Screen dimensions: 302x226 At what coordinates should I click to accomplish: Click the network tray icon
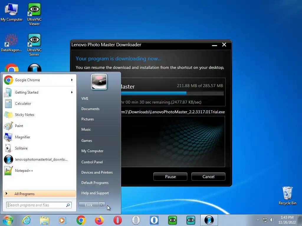click(265, 220)
